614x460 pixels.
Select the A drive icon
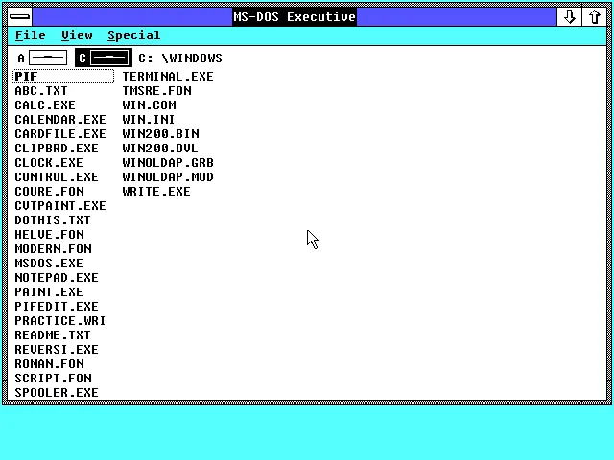(42, 57)
